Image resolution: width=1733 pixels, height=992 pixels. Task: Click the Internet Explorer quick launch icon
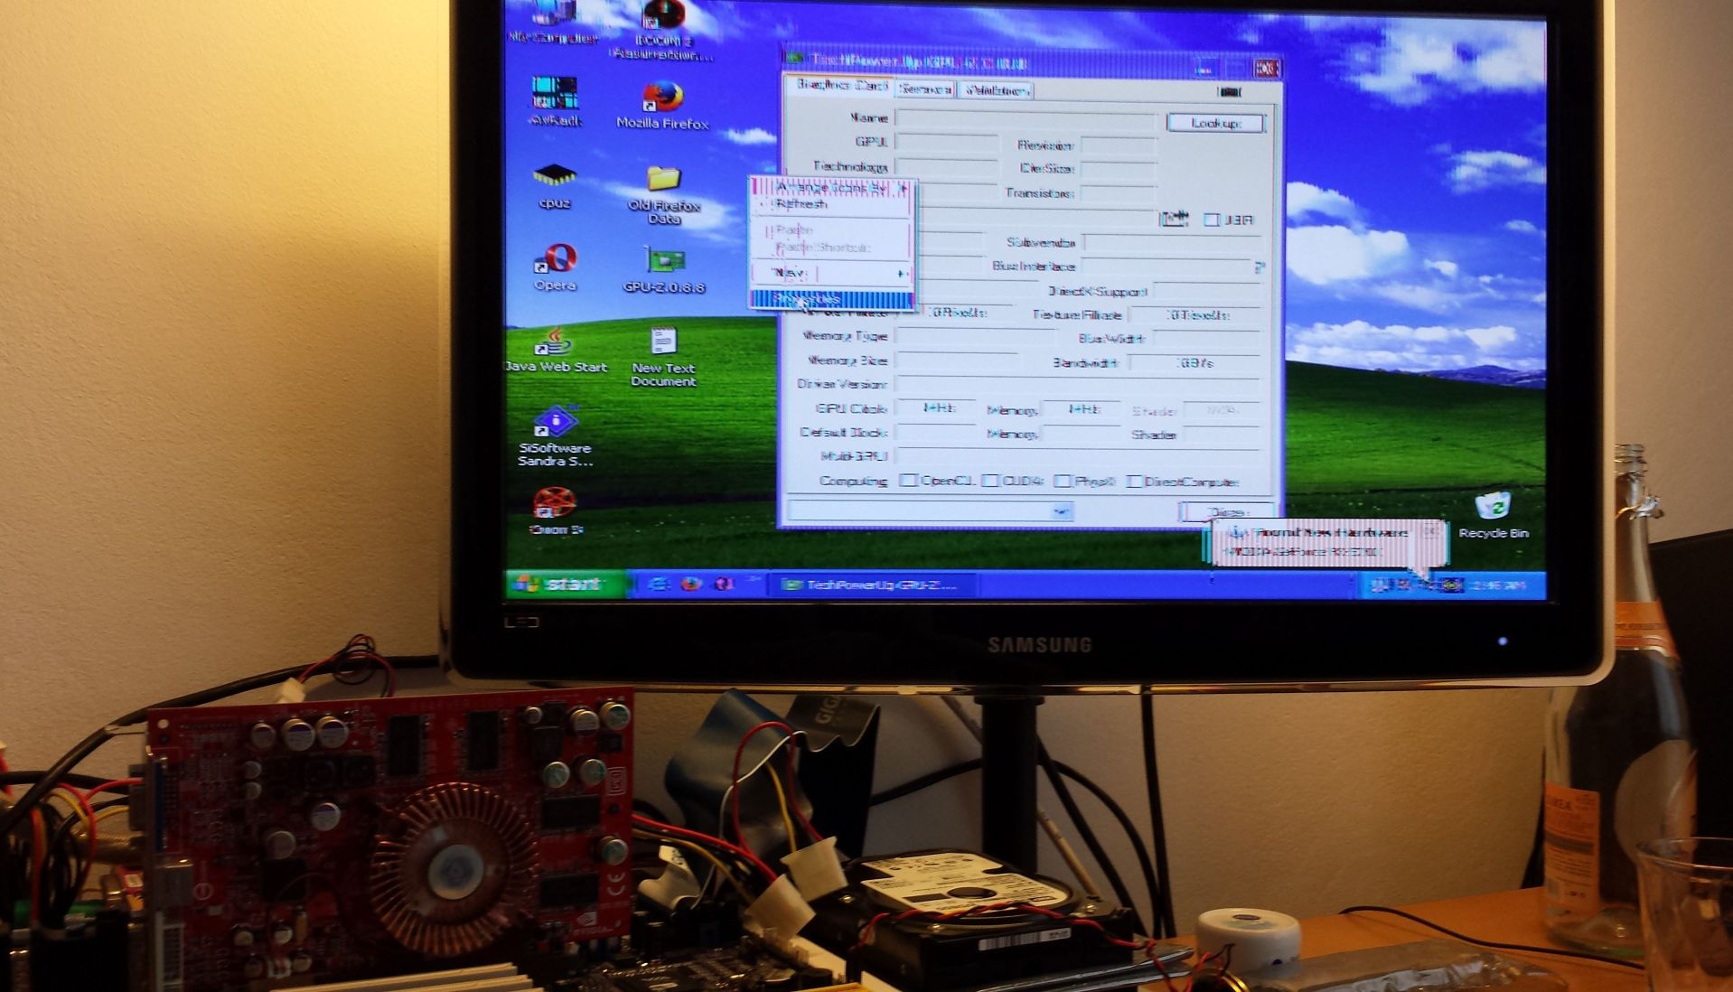[659, 585]
